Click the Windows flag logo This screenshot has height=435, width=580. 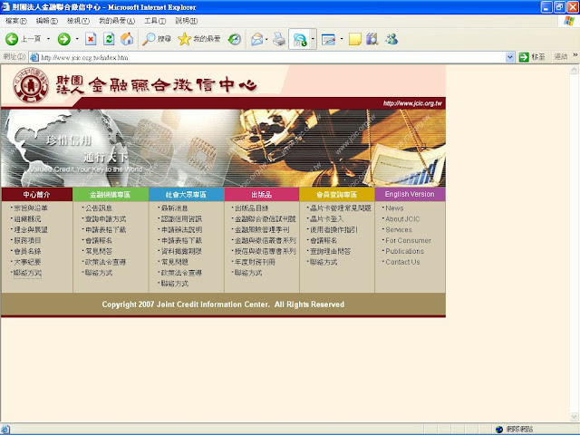[x=569, y=21]
